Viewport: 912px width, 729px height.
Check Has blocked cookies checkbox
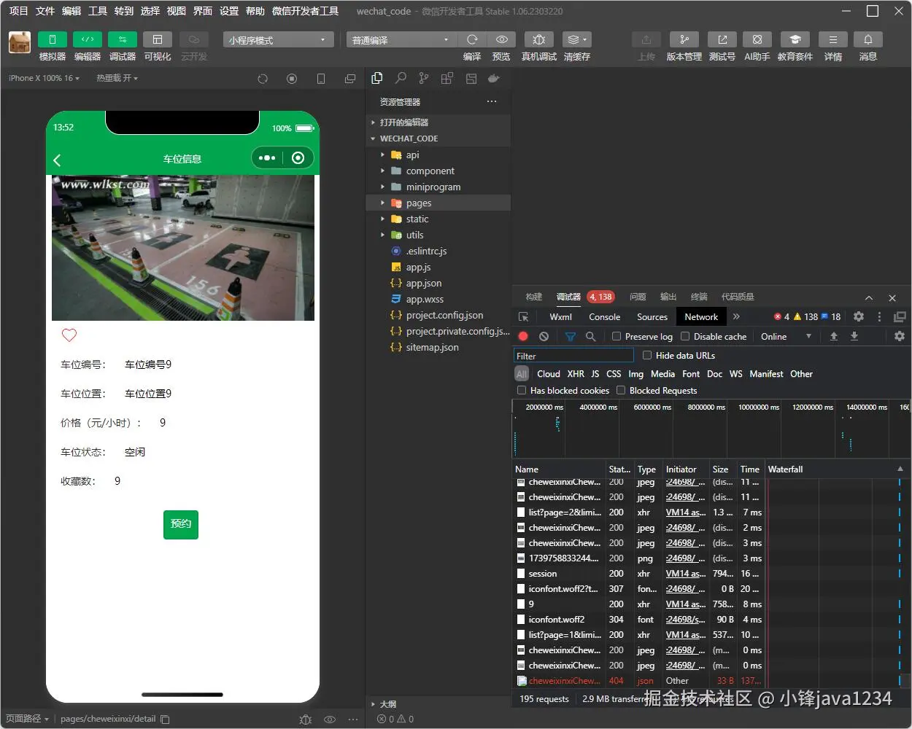(x=522, y=391)
